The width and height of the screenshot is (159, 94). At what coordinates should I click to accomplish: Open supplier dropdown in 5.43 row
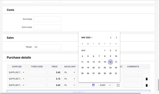click(17, 72)
